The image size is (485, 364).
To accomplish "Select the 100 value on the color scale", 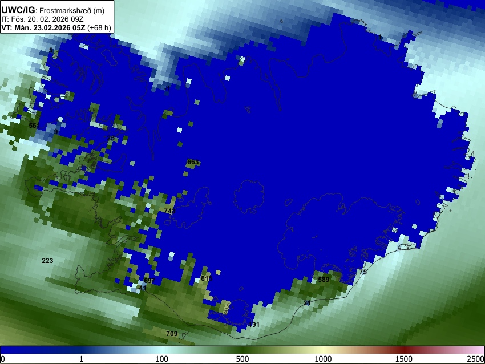I will (162, 359).
